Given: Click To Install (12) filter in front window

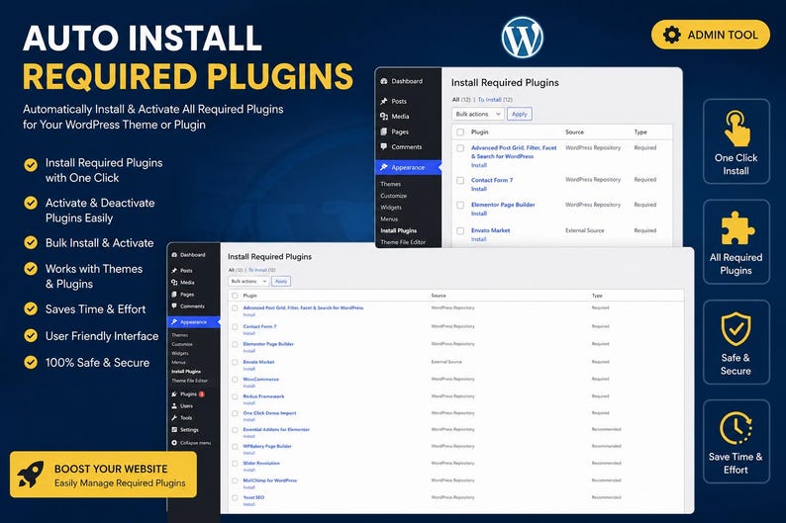Looking at the screenshot, I should click(261, 270).
